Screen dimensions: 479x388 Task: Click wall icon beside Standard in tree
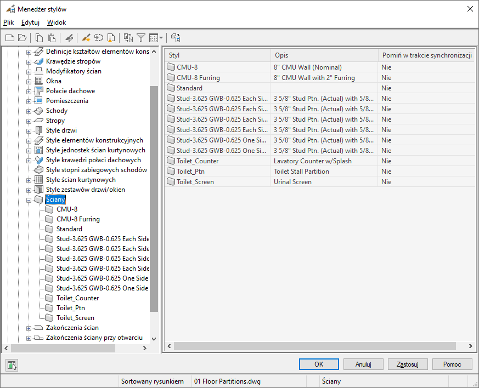tap(49, 229)
